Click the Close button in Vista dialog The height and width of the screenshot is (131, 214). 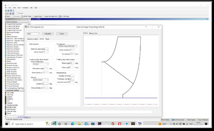pyautogui.click(x=62, y=34)
